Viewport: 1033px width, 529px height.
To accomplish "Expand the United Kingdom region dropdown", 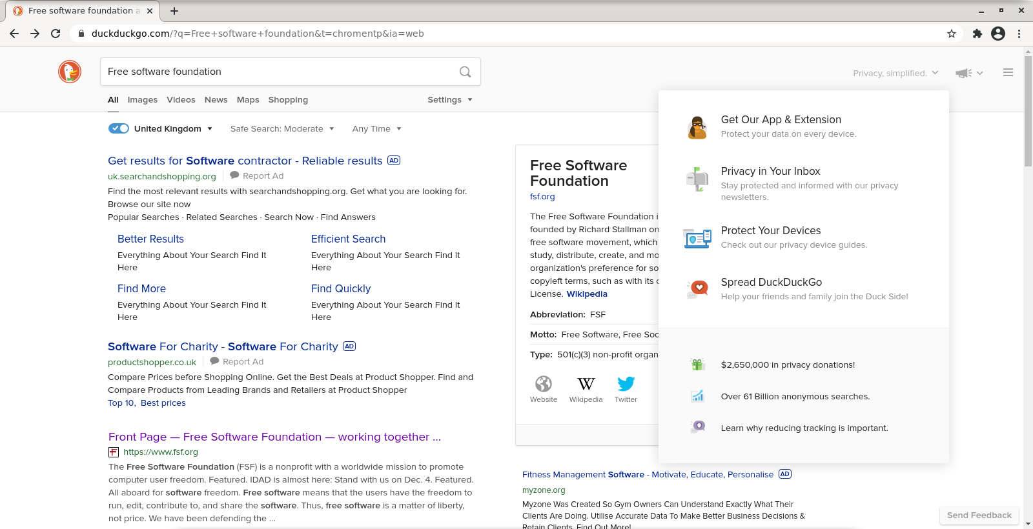I will (173, 128).
